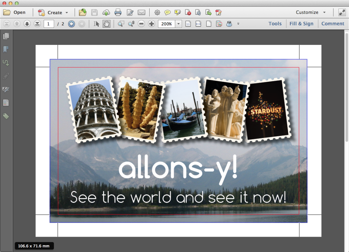Viewport: 349px width, 252px height.
Task: Go to the next page arrow
Action: pyautogui.click(x=27, y=24)
